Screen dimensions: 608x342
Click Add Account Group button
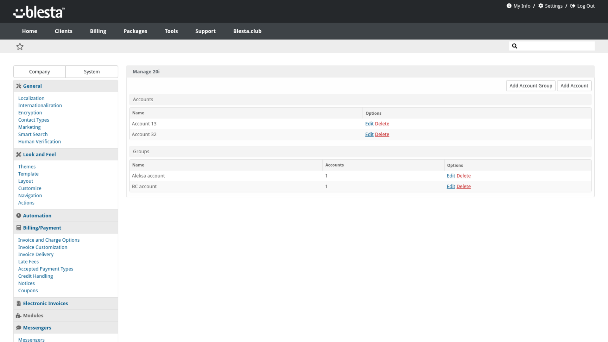[531, 86]
